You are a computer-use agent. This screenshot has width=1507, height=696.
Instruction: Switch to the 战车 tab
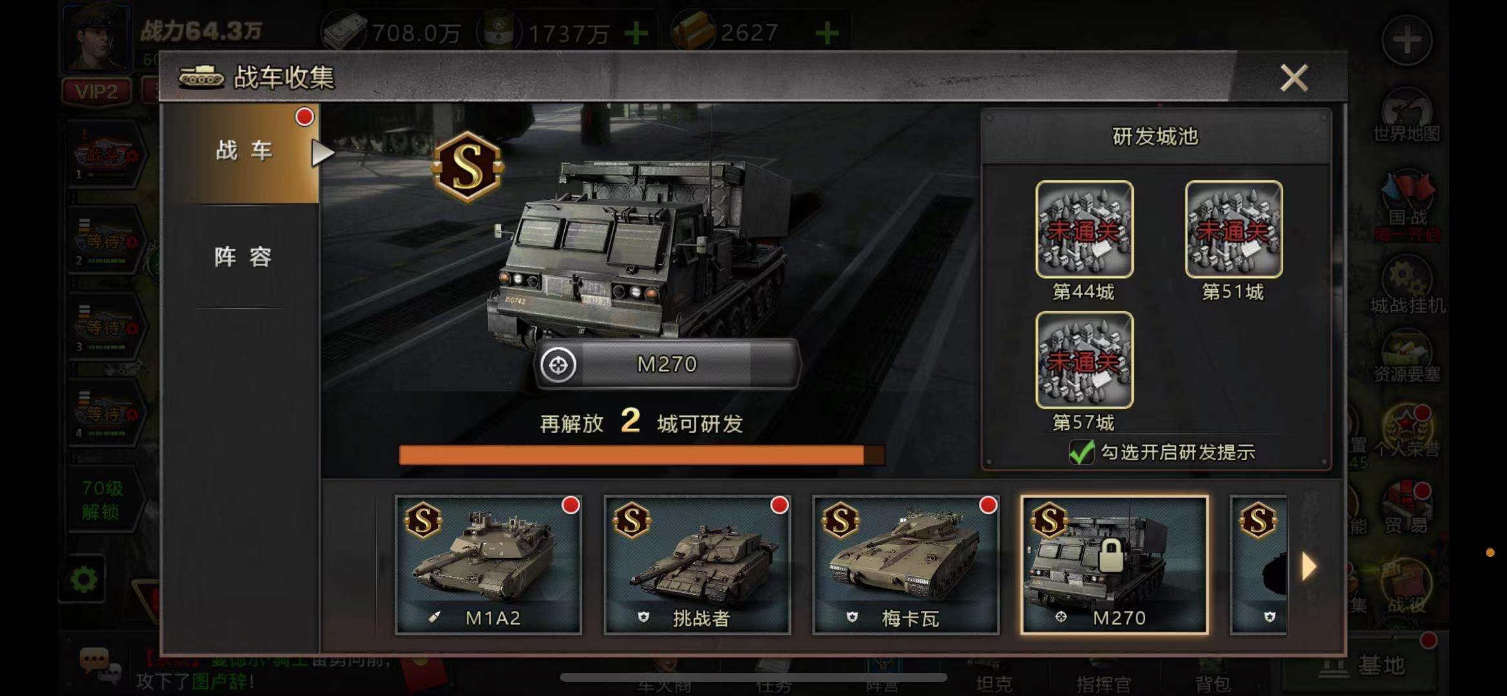pyautogui.click(x=243, y=151)
